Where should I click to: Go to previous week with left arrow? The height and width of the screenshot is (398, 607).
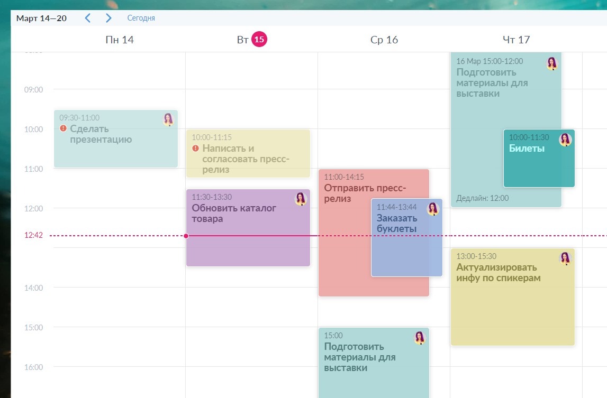pos(88,18)
